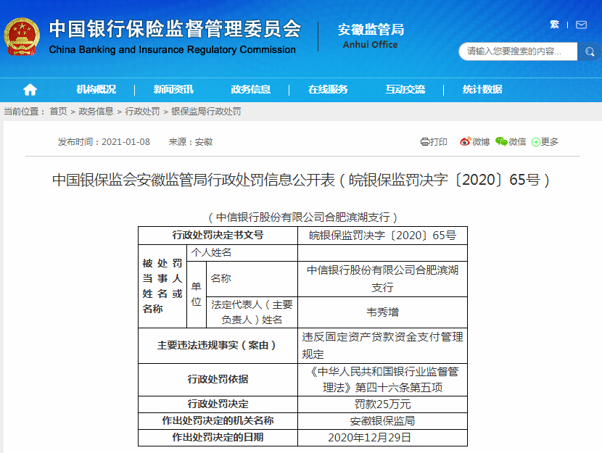
Task: Open the mail envelope icon
Action: tap(581, 25)
